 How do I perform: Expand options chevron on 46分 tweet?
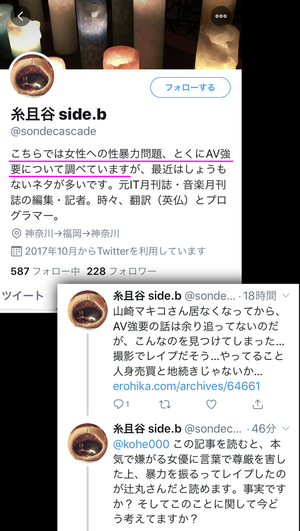click(x=286, y=428)
